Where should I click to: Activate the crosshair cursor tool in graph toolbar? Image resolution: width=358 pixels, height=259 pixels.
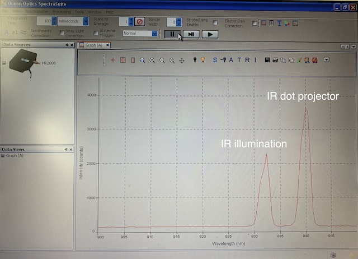(113, 60)
